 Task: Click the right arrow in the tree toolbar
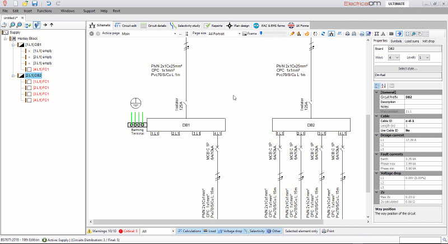pos(45,25)
